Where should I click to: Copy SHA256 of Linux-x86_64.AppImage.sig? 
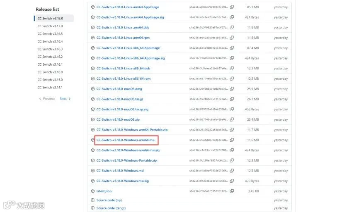coord(232,58)
